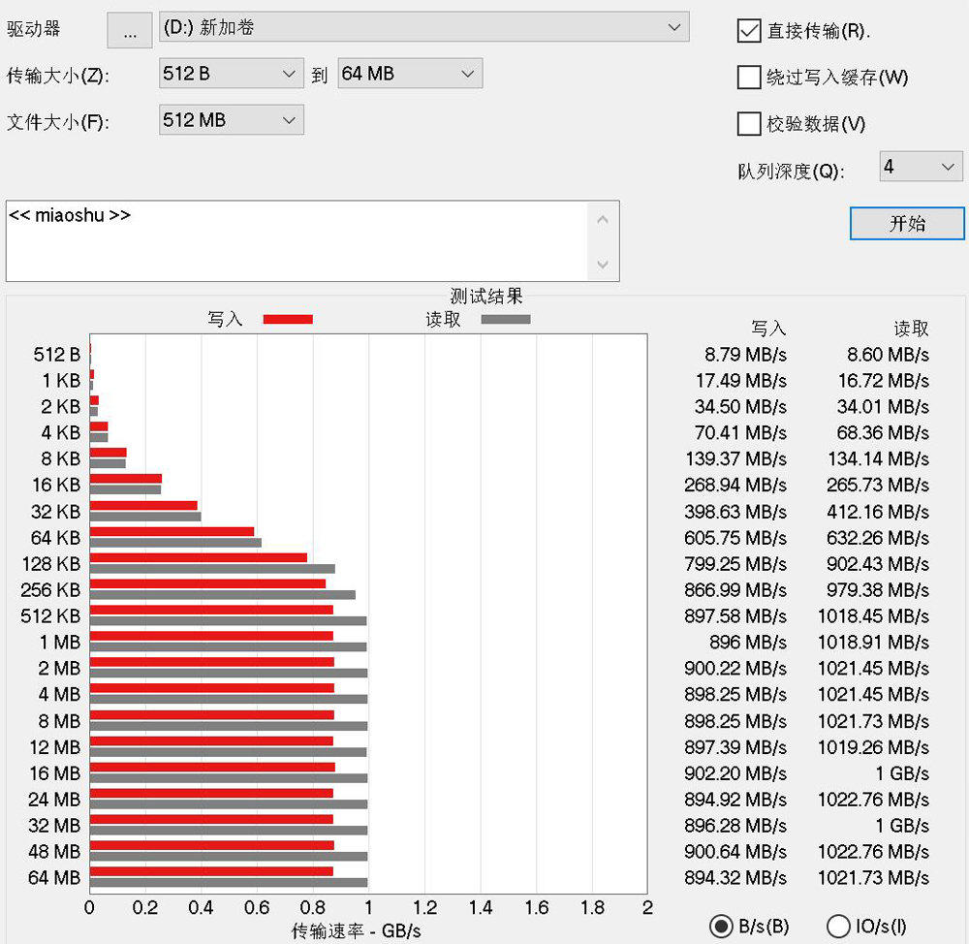Switch results display to IO/s(I)
This screenshot has height=944, width=969.
coord(837,927)
